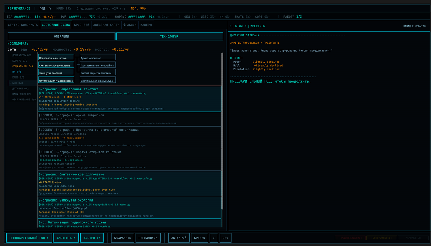Click the БЫСТРО >> fast-forward button

tap(92, 238)
